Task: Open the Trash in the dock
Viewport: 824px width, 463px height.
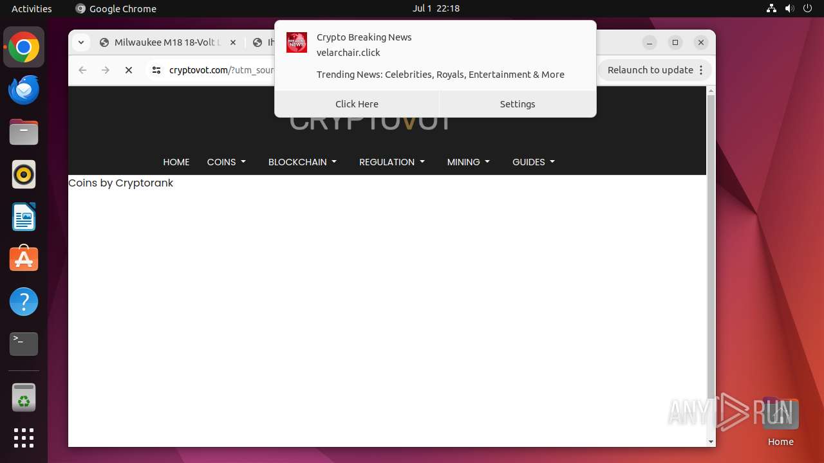Action: click(x=24, y=397)
